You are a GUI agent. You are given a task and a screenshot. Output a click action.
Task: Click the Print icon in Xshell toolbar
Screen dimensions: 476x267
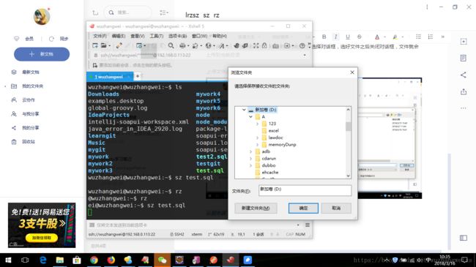pos(182,46)
